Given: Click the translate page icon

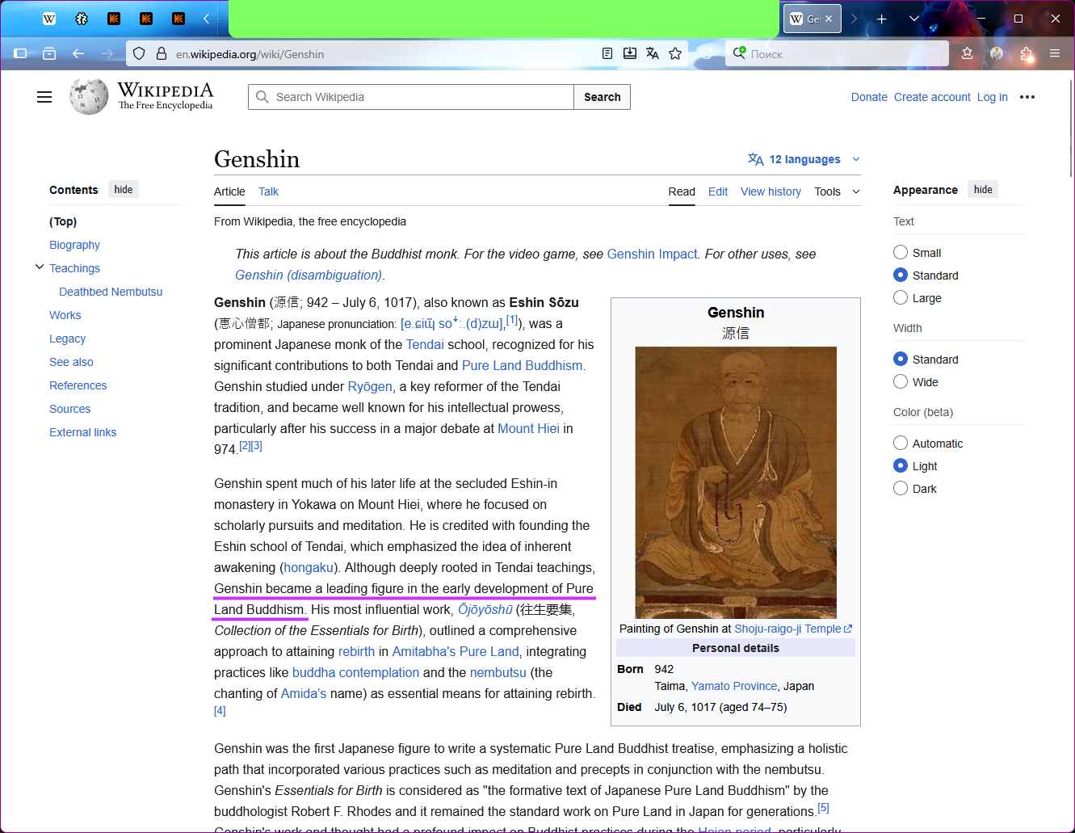Looking at the screenshot, I should pos(653,53).
